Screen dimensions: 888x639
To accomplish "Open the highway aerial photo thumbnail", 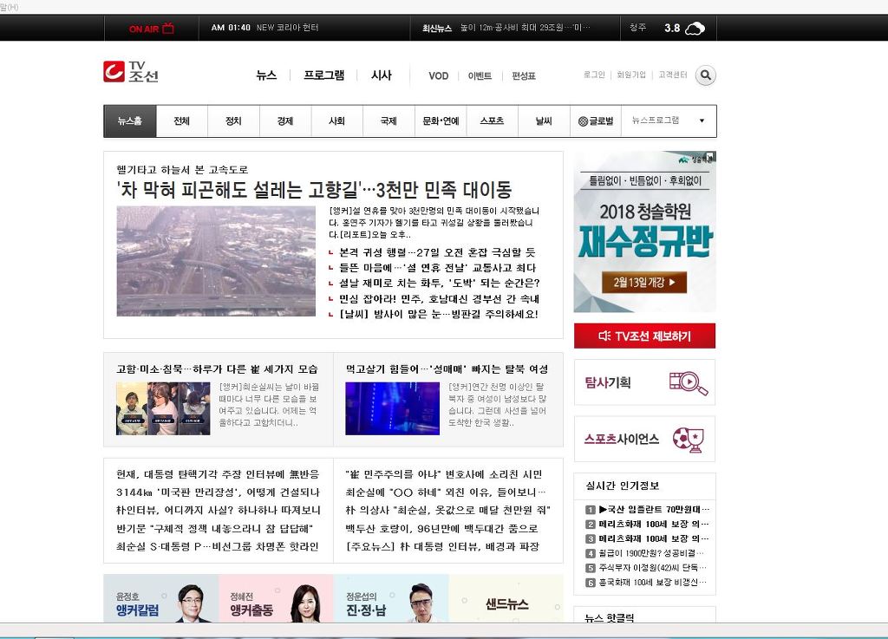I will pyautogui.click(x=216, y=261).
